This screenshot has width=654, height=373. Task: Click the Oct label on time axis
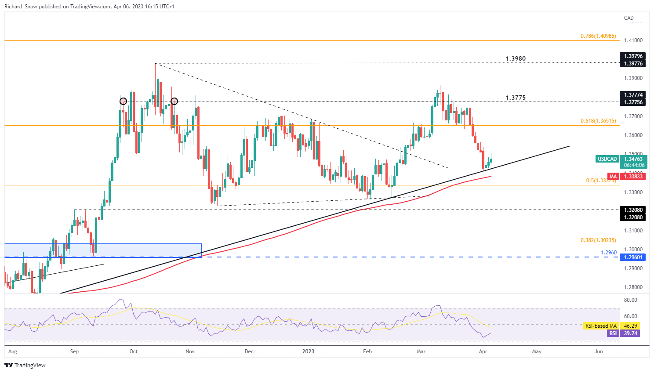coord(134,351)
